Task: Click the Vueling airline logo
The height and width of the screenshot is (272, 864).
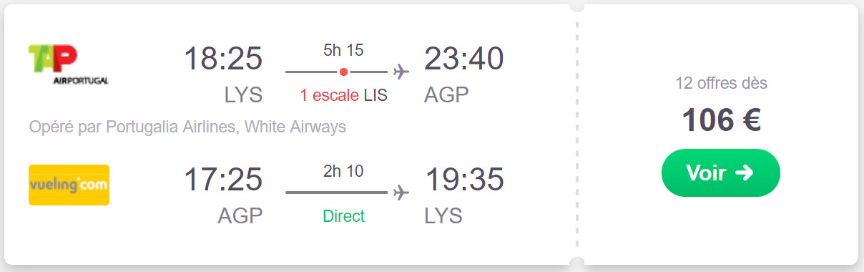Action: pos(69,185)
